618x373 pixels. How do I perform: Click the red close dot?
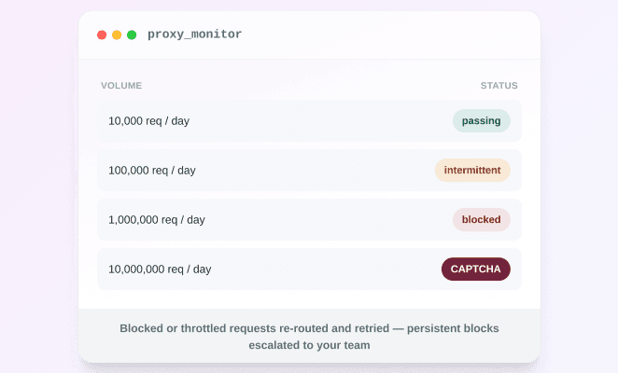pyautogui.click(x=102, y=35)
